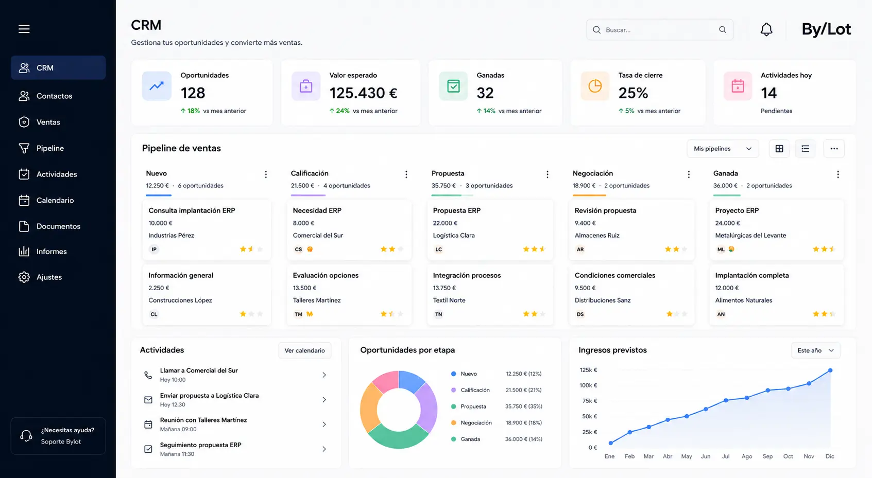Screen dimensions: 872x478
Task: Click the Soporte Bylot headset icon
Action: coord(26,436)
